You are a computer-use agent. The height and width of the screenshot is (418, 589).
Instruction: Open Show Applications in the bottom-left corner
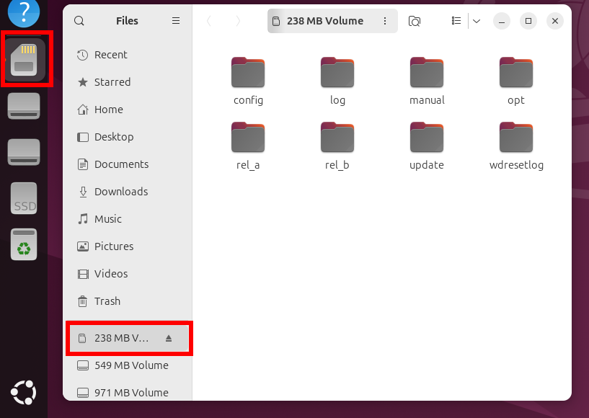tap(23, 393)
